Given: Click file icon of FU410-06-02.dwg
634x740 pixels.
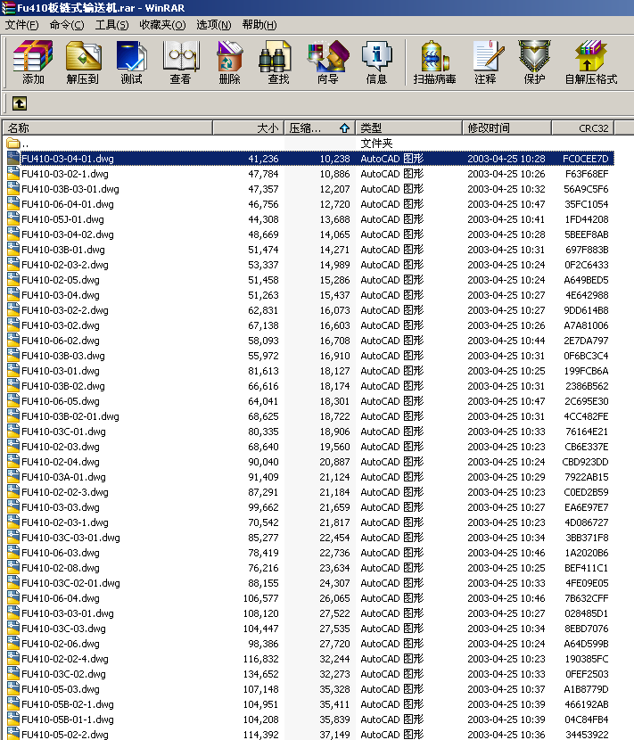Looking at the screenshot, I should point(13,341).
